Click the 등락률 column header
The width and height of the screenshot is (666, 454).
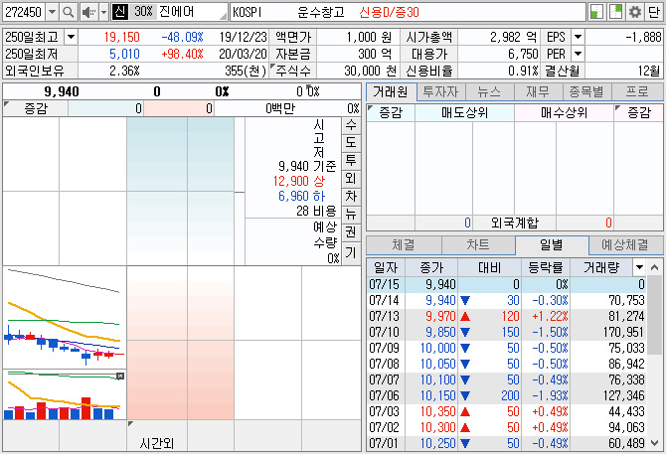546,268
